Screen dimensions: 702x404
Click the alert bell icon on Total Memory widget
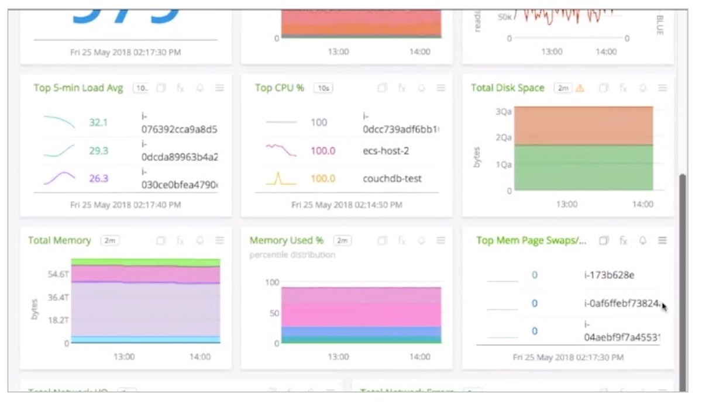pyautogui.click(x=199, y=240)
